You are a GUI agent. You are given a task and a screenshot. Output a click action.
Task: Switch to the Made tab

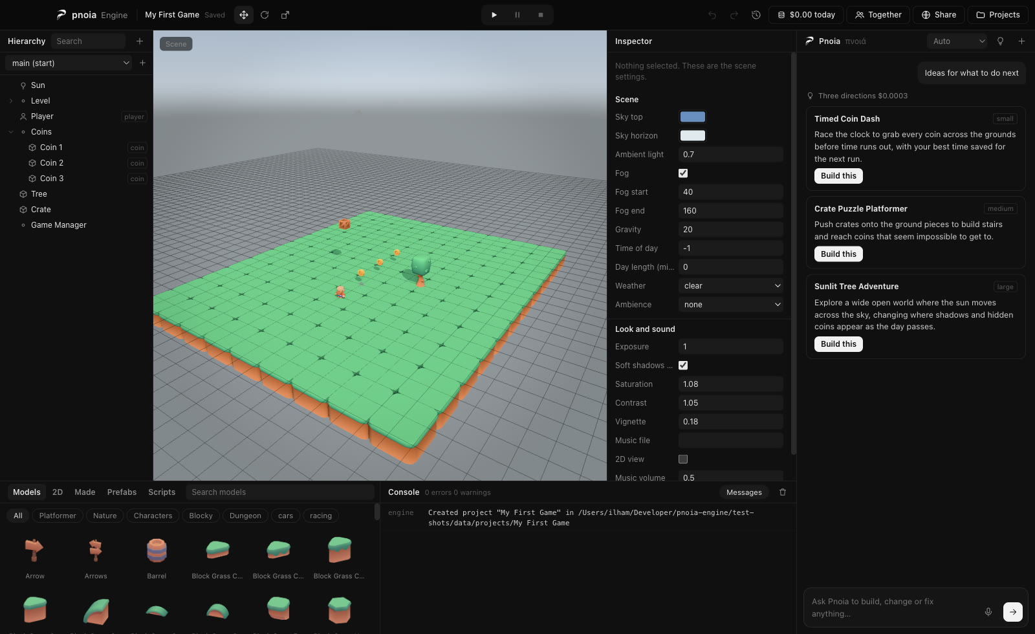85,492
